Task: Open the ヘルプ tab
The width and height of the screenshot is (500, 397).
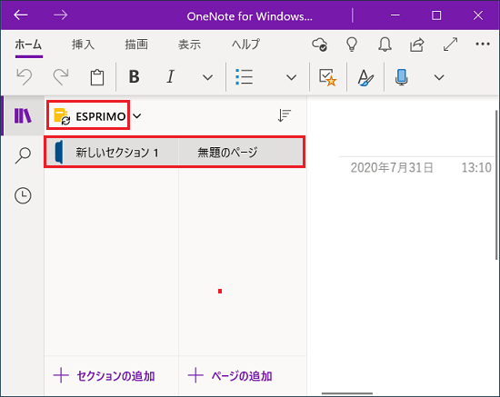Action: coord(245,45)
